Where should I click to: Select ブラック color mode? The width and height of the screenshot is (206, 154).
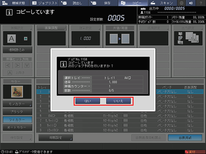pyautogui.click(x=17, y=112)
